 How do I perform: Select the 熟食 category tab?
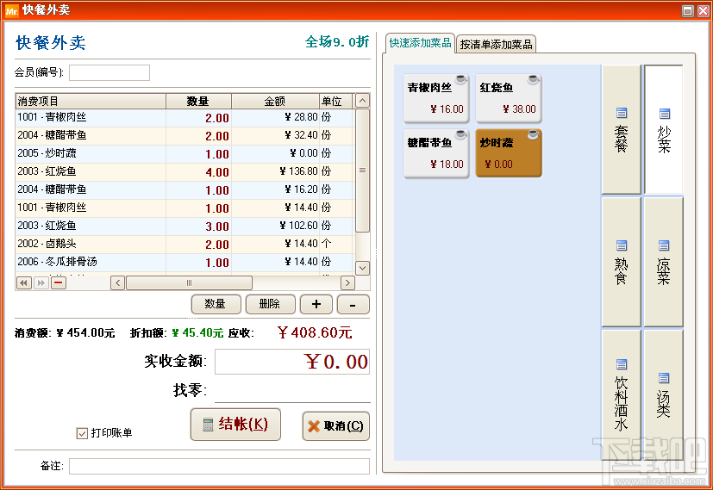(x=621, y=262)
